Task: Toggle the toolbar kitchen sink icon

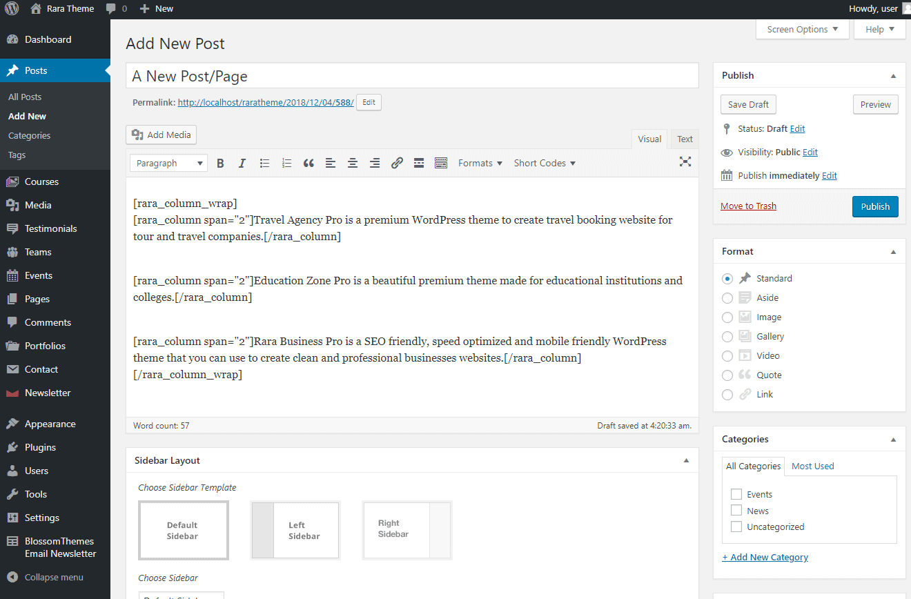Action: [x=441, y=164]
